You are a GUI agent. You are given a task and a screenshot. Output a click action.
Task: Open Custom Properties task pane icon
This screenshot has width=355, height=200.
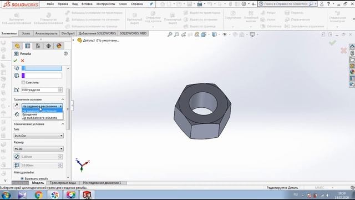pos(352,78)
